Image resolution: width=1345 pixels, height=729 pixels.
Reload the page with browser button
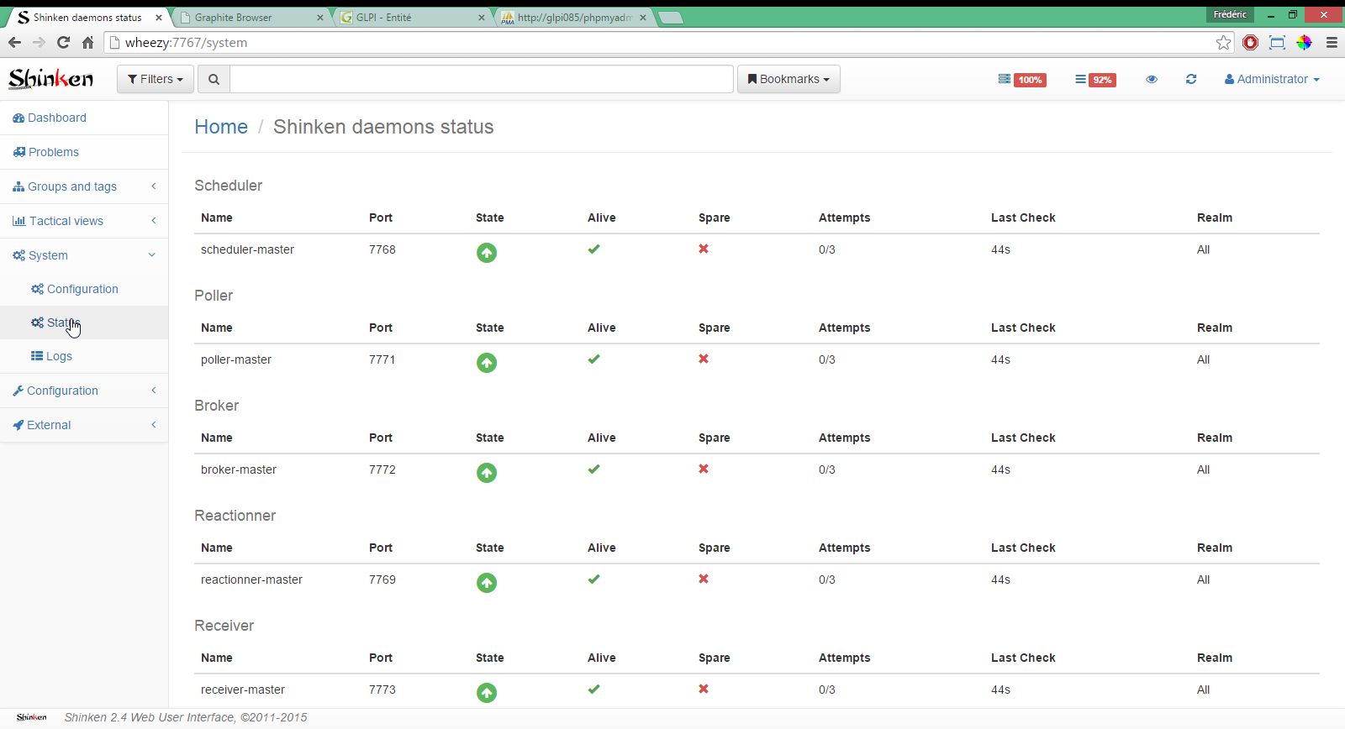tap(63, 42)
